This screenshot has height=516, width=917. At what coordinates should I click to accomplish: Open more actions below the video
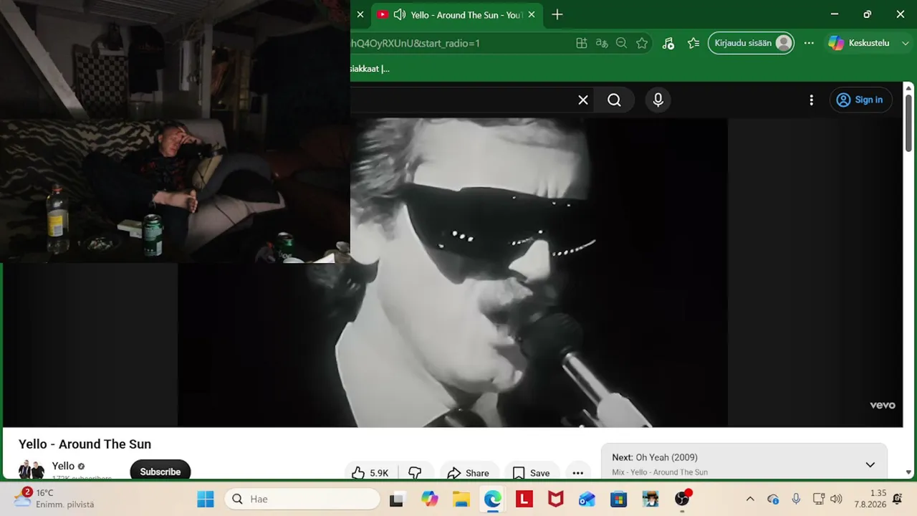[x=578, y=473]
